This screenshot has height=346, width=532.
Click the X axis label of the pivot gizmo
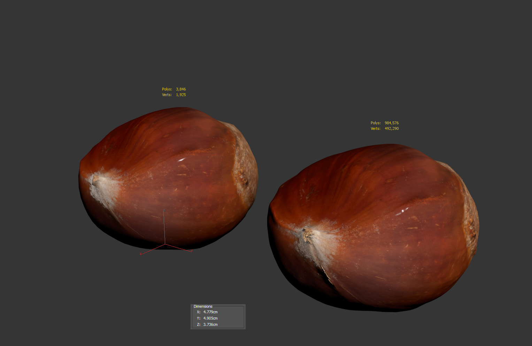[140, 254]
